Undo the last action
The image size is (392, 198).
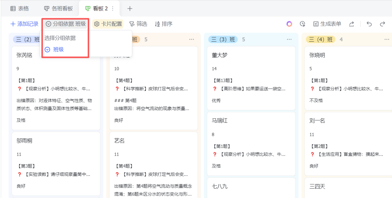pyautogui.click(x=369, y=24)
